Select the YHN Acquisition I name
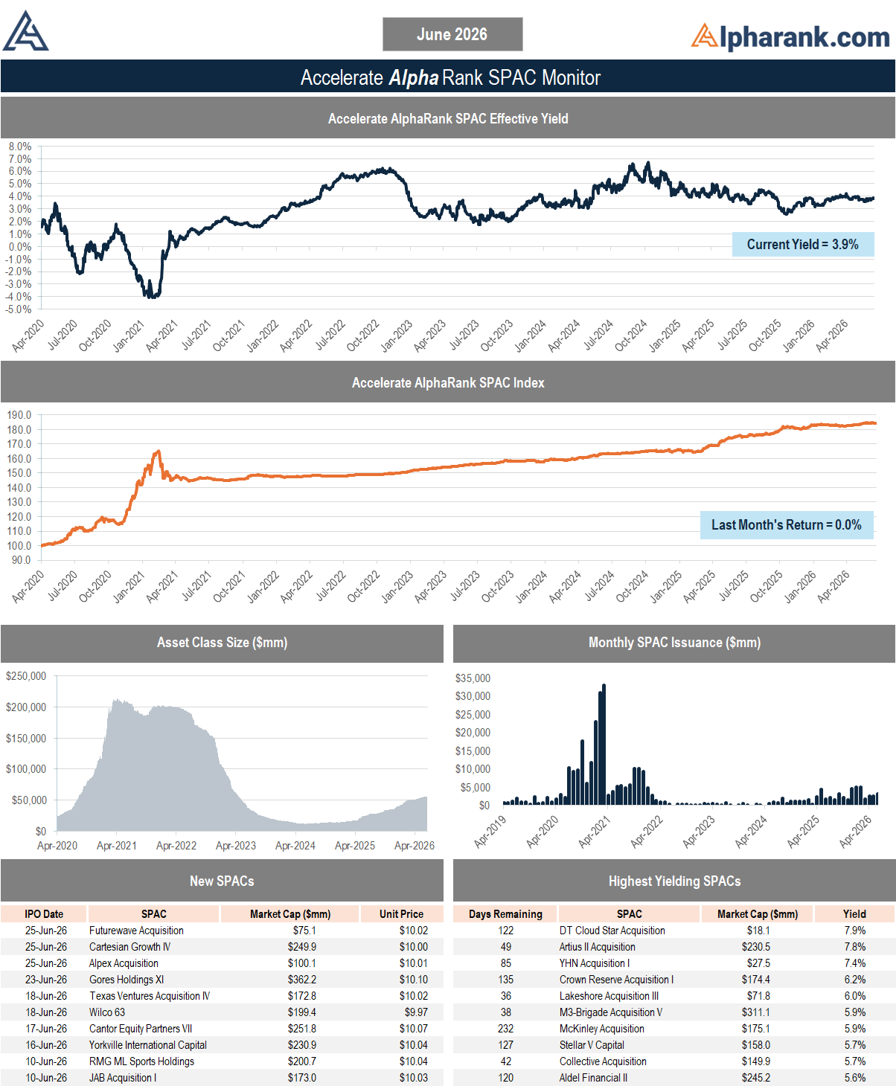Image resolution: width=896 pixels, height=1086 pixels. tap(595, 963)
